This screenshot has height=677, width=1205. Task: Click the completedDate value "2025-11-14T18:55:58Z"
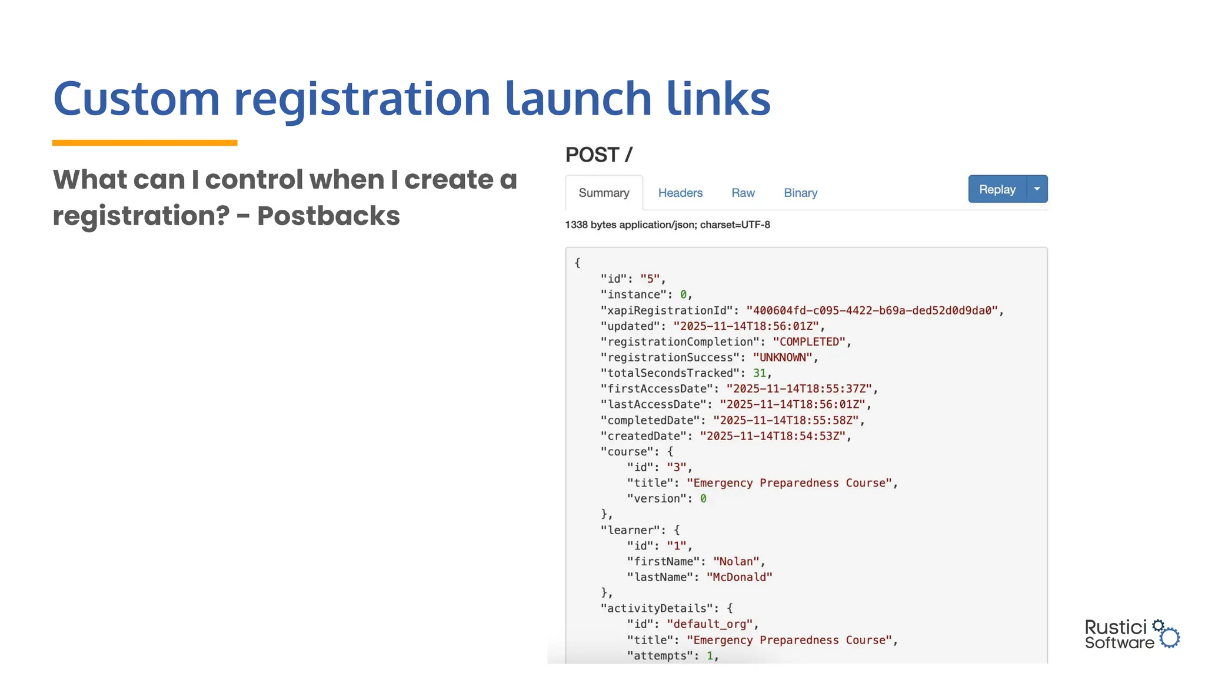tap(786, 420)
